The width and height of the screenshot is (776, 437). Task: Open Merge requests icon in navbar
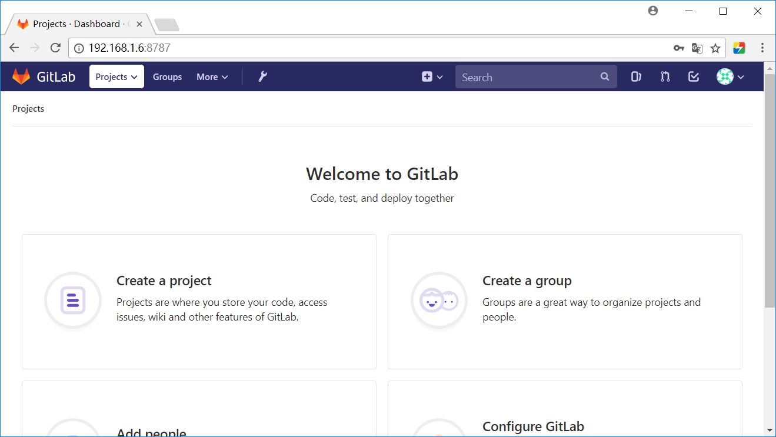click(665, 76)
